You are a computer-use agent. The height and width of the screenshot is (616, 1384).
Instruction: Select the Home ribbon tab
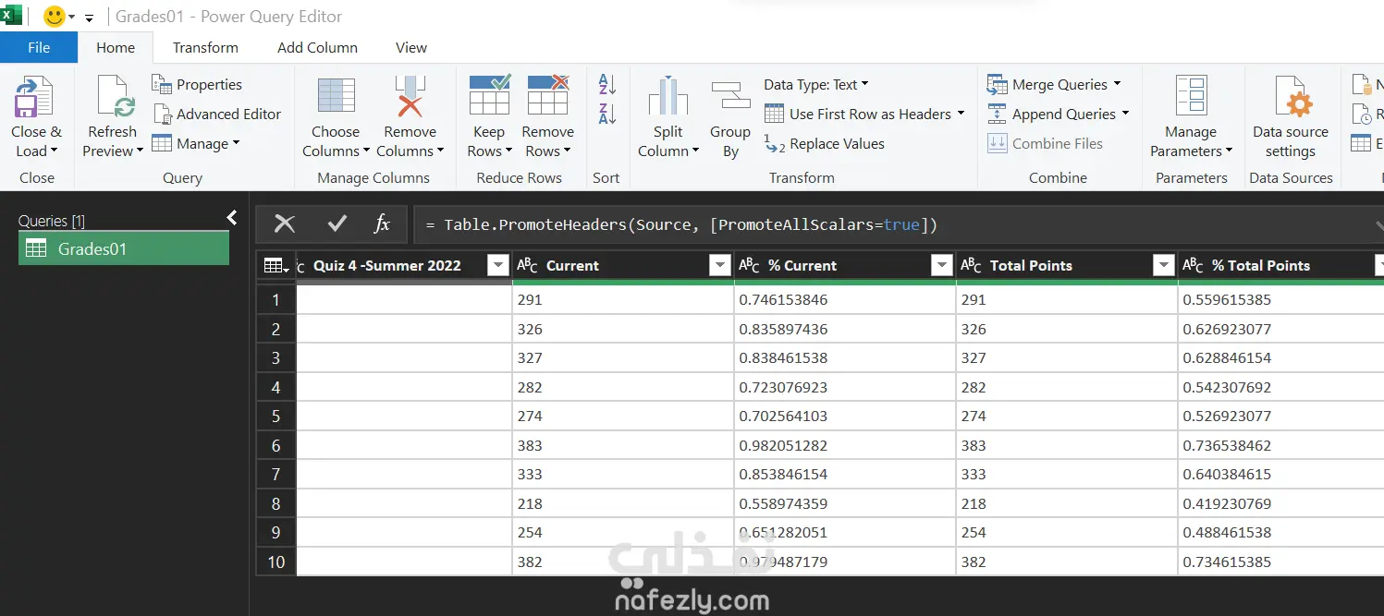116,48
